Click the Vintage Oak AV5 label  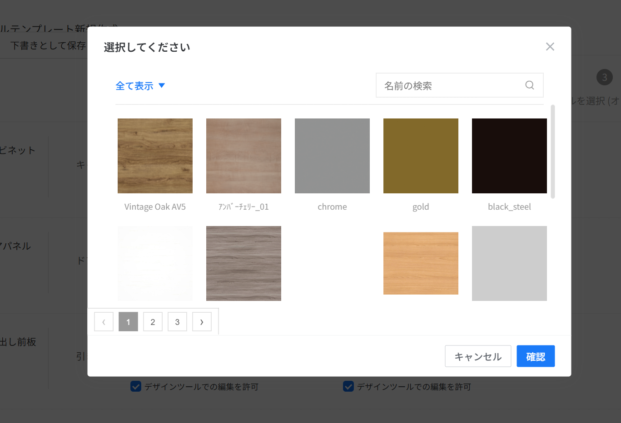pos(155,207)
